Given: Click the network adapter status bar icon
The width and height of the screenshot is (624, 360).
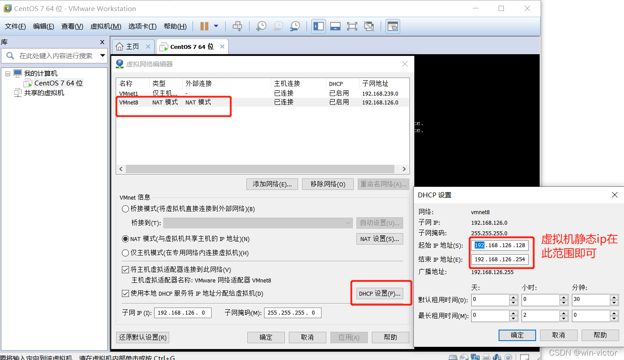Looking at the screenshot, I should pyautogui.click(x=475, y=357).
